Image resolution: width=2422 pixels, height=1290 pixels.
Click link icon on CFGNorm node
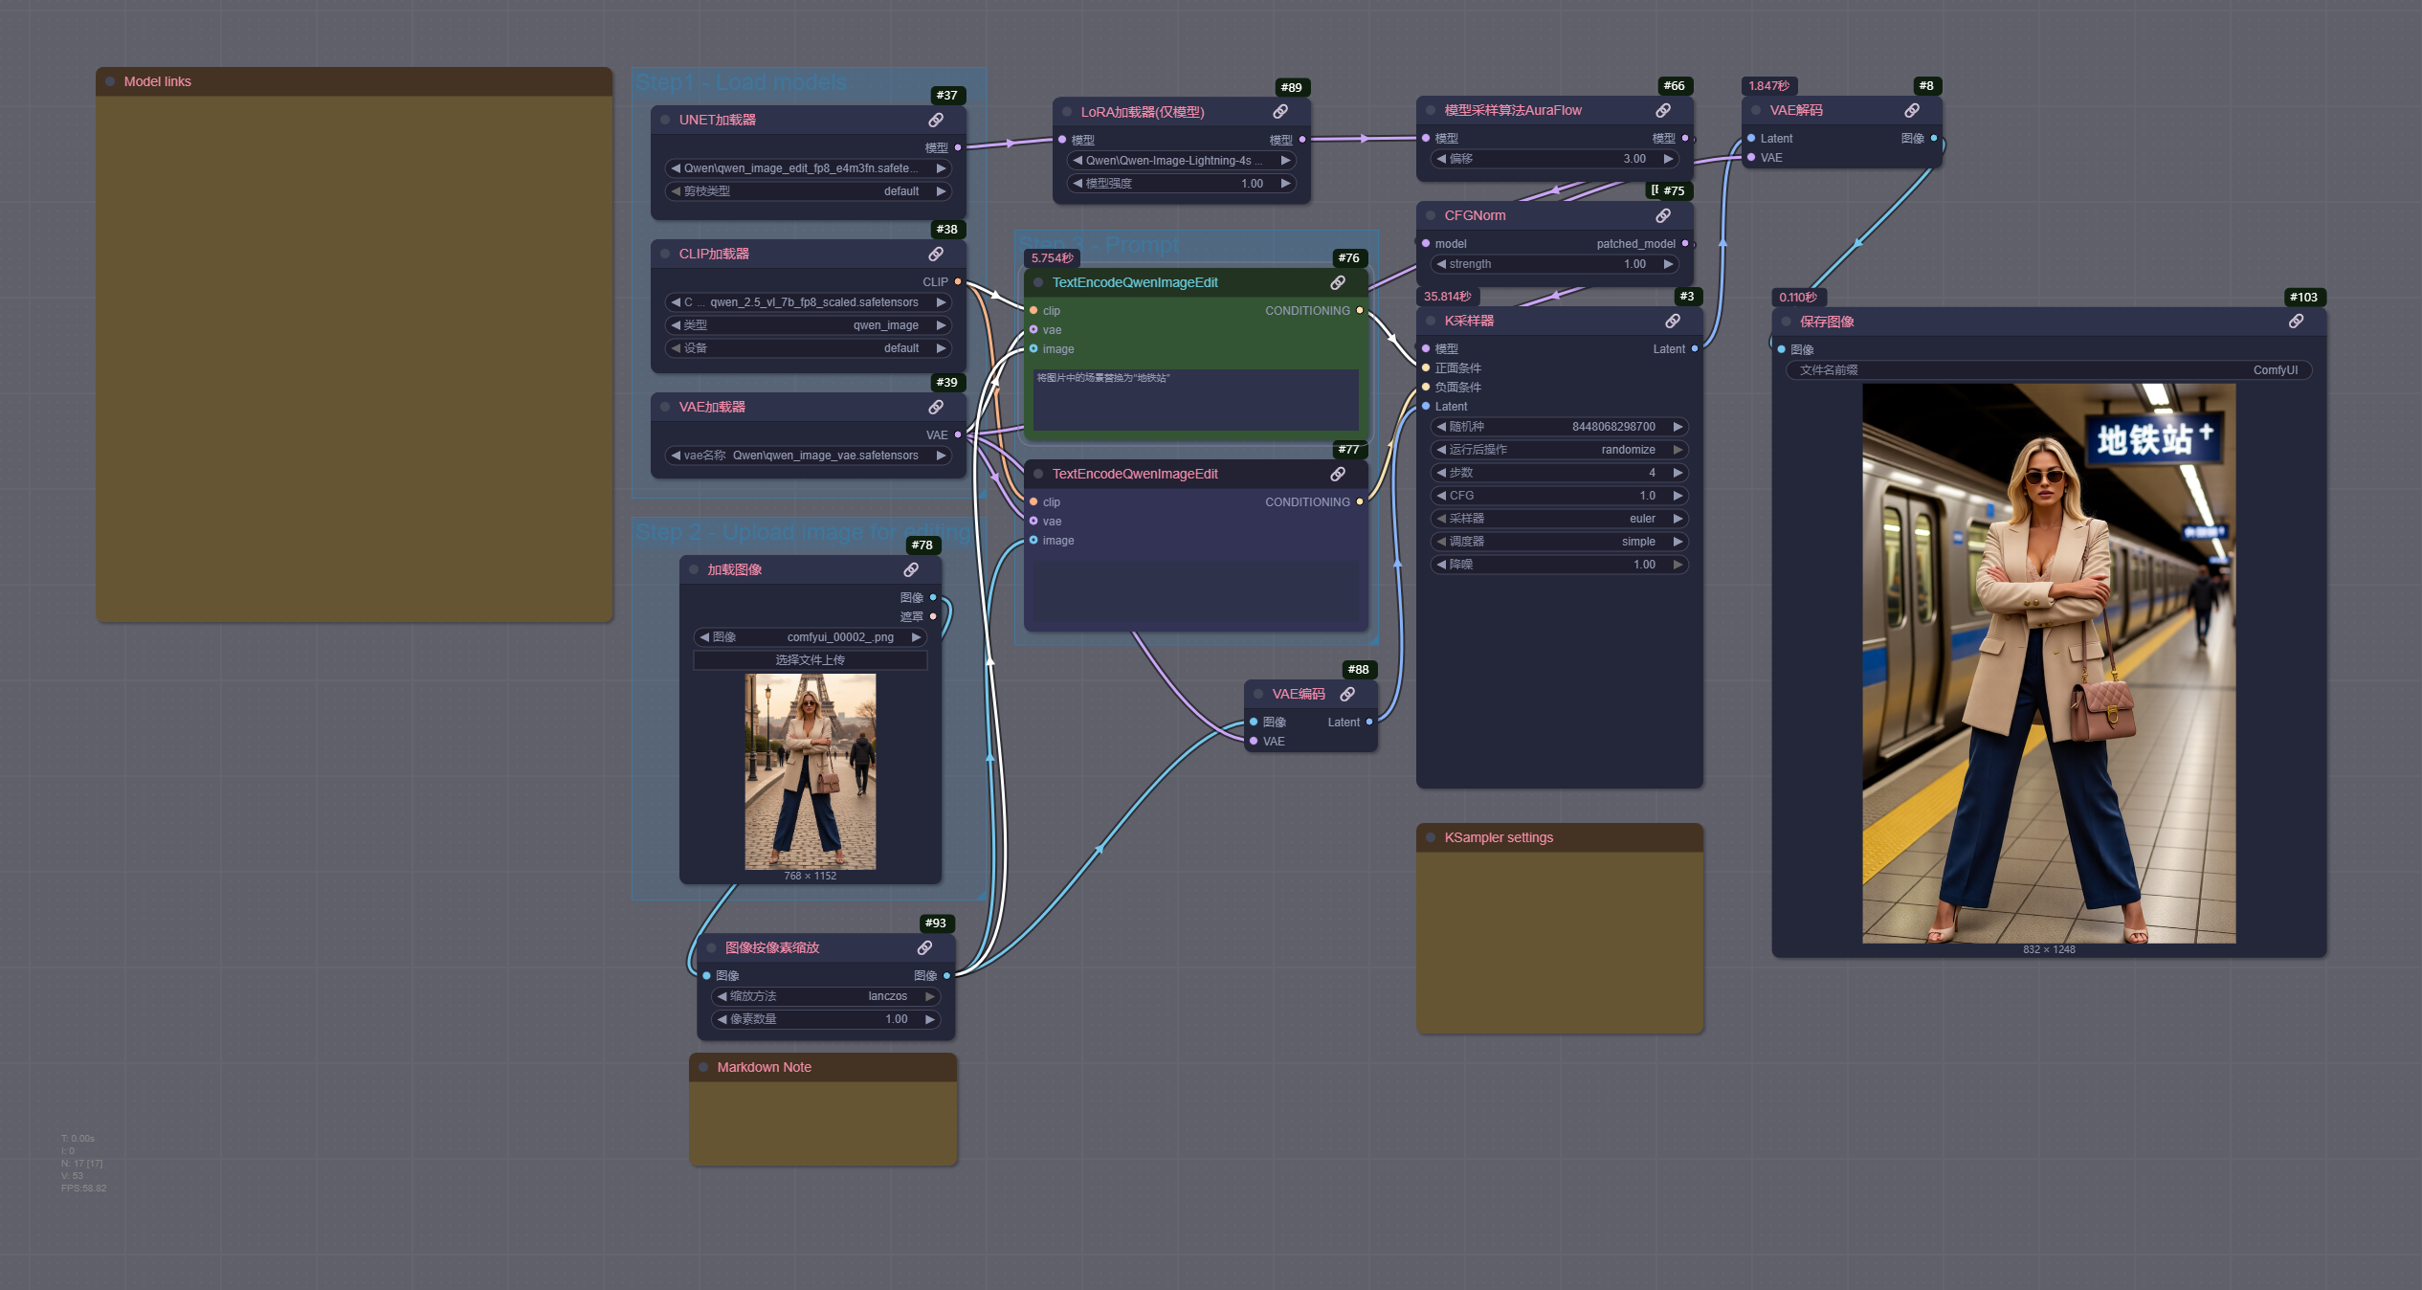click(x=1663, y=215)
